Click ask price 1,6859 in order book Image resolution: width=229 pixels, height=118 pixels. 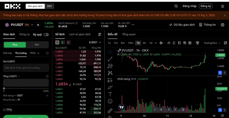59,52
